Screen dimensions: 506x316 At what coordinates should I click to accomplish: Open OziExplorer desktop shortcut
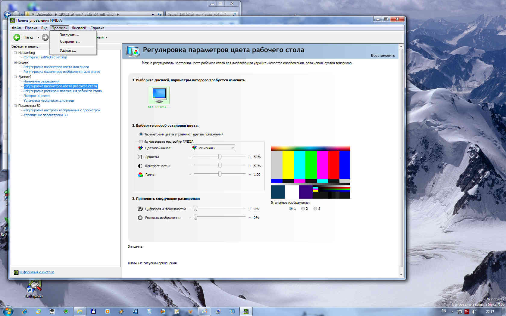click(x=34, y=288)
